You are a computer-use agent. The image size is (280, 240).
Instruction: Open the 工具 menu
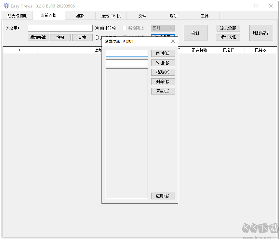click(205, 16)
